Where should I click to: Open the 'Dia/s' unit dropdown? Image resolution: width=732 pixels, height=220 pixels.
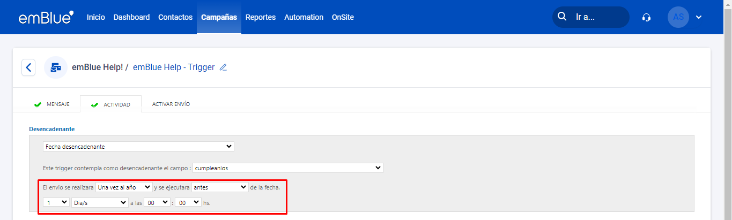pos(99,203)
